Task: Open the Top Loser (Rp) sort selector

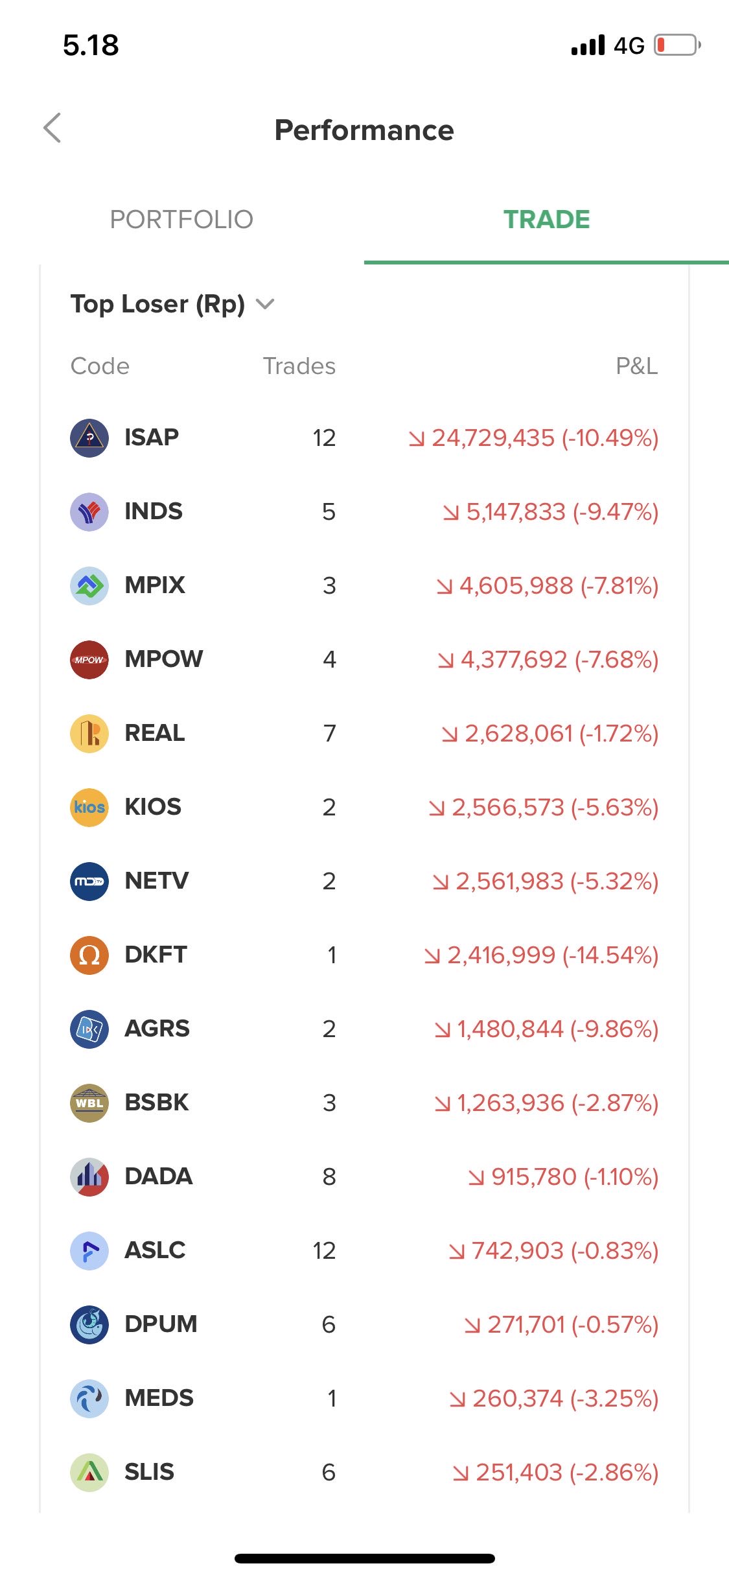Action: [x=157, y=304]
